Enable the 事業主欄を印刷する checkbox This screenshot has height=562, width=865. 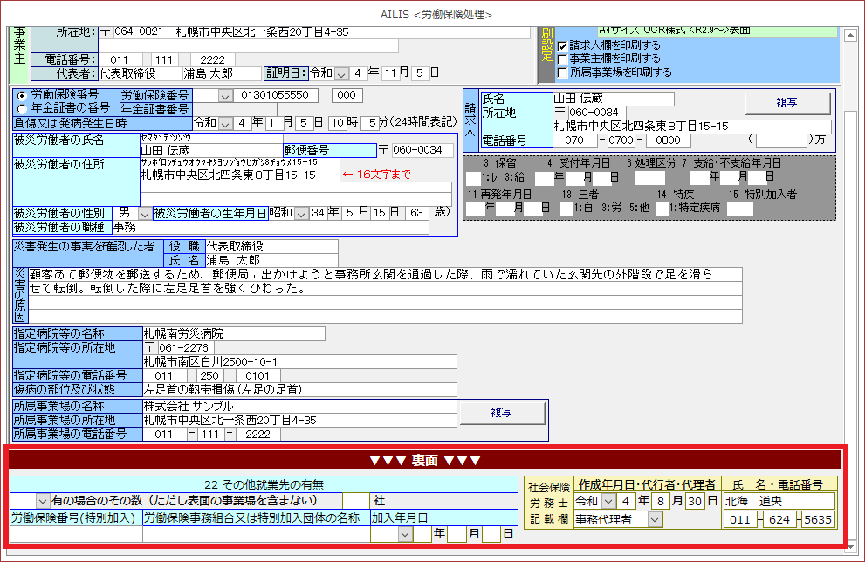tap(563, 58)
